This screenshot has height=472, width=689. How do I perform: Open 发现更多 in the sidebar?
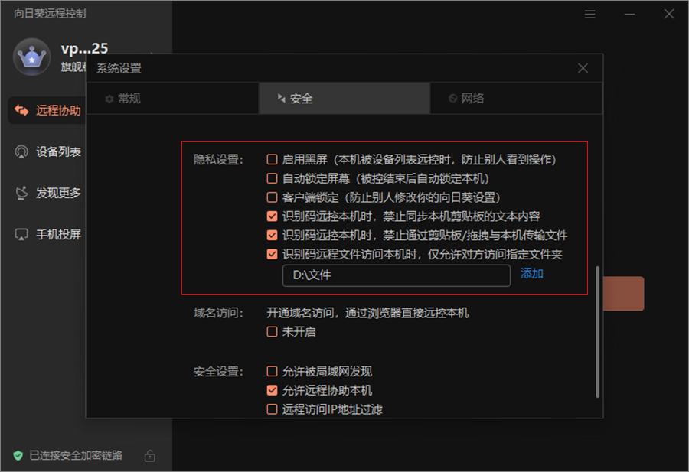tap(47, 193)
